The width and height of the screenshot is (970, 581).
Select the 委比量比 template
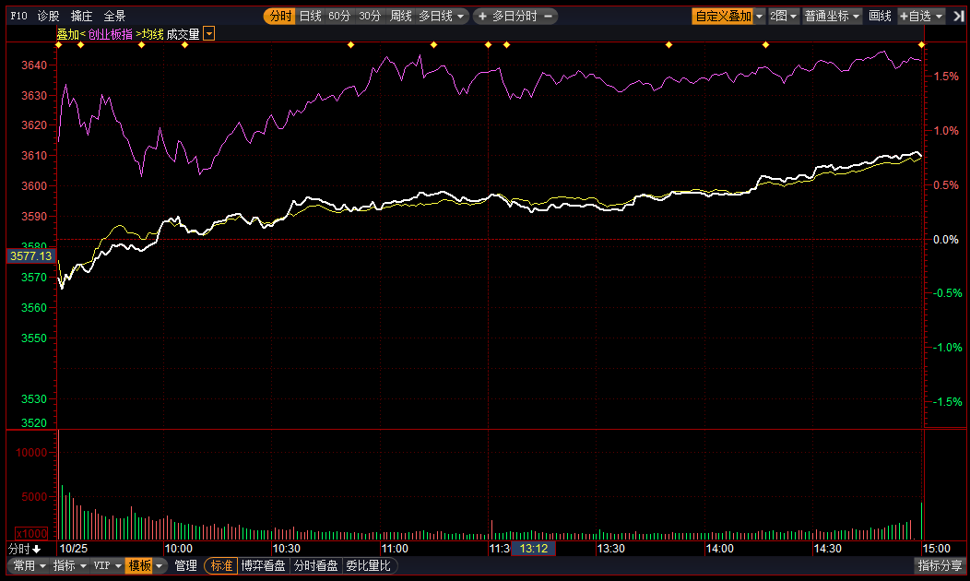(369, 565)
